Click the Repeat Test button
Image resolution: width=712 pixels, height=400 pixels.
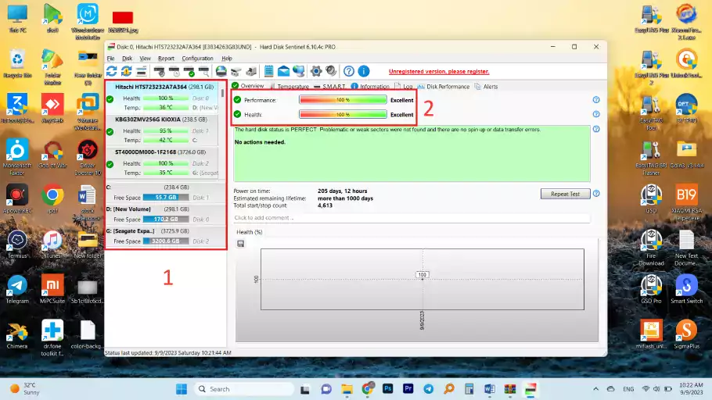click(564, 194)
